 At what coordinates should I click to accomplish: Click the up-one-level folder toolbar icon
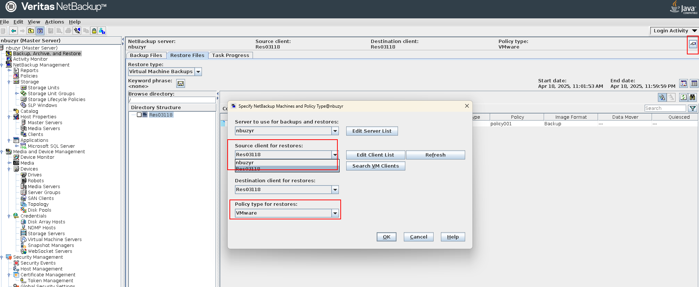tap(31, 31)
